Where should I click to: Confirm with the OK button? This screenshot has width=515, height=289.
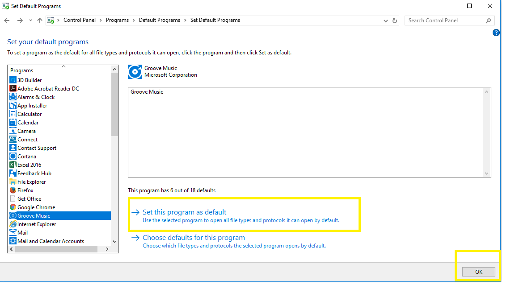(478, 272)
